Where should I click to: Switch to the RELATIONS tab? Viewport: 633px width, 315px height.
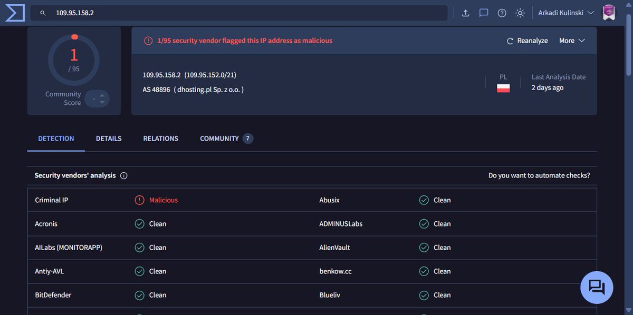pos(160,138)
